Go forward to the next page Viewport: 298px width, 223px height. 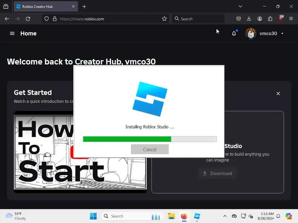[x=17, y=19]
